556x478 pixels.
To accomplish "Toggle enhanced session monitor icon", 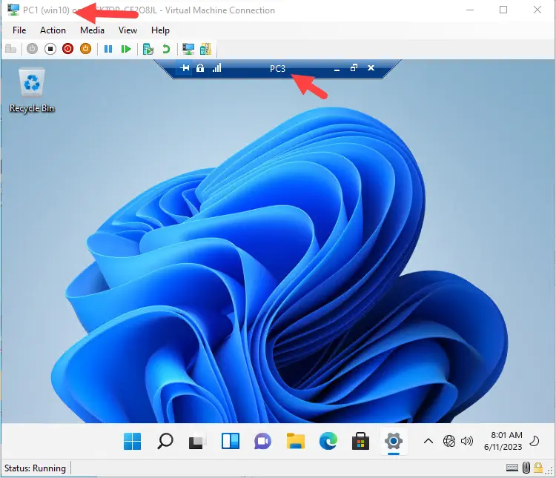I will coord(188,49).
